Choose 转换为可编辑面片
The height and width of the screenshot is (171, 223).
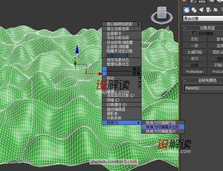[163, 131]
